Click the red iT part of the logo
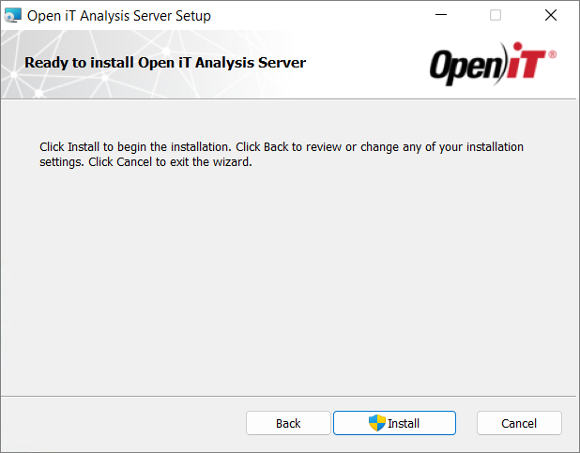 527,61
